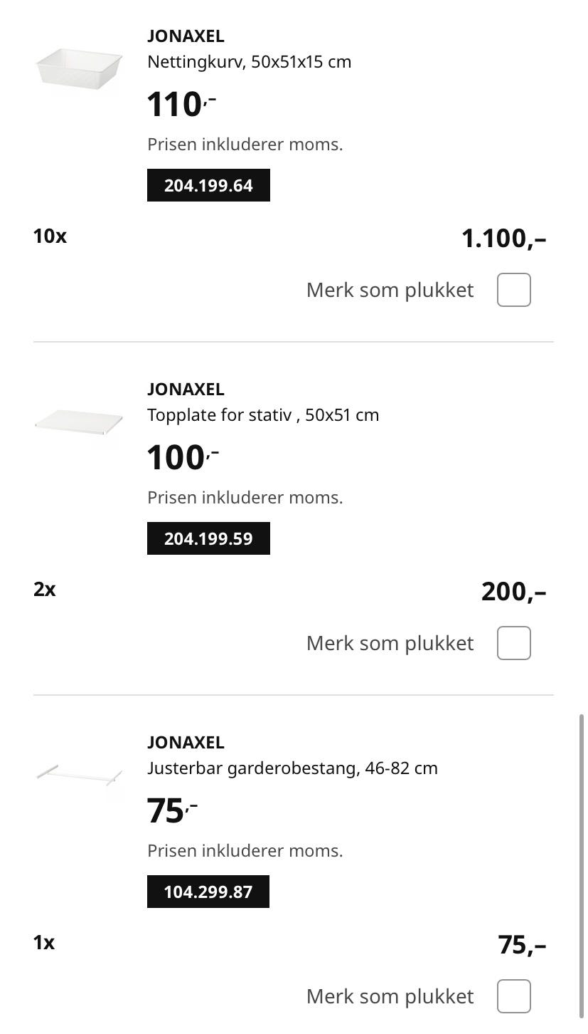Click the 75 unit price of the garderobestang
The width and height of the screenshot is (588, 1034).
tap(166, 811)
